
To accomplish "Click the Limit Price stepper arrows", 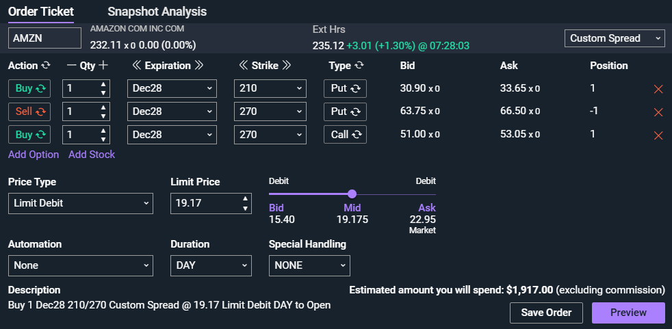I will 245,203.
